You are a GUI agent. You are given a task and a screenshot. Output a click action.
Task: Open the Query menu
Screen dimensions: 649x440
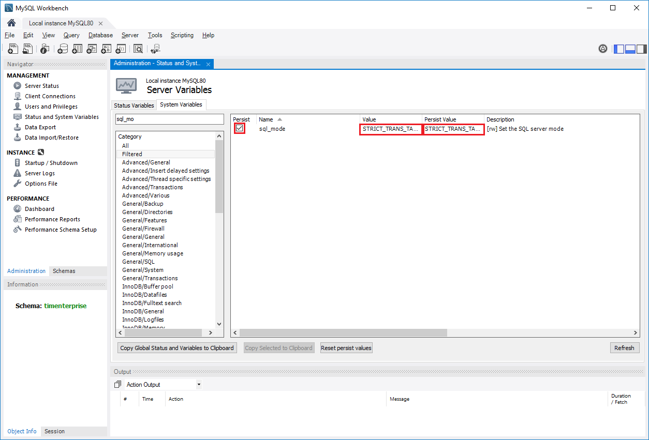click(71, 35)
